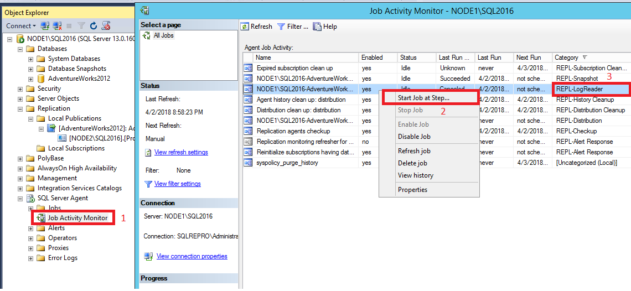Choose Start Job at Step from context menu
The image size is (631, 291).
click(x=423, y=98)
